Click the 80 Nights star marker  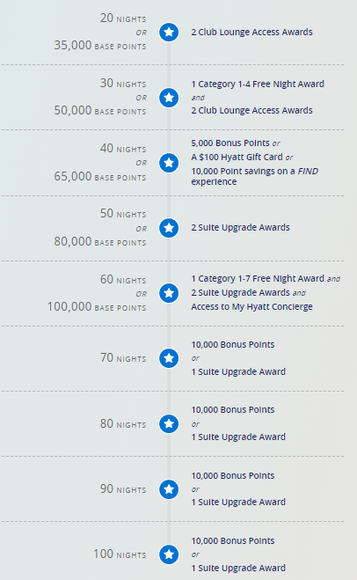click(x=169, y=423)
